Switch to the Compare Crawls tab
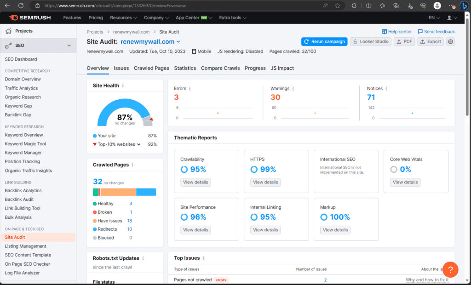471x285 pixels. pyautogui.click(x=220, y=68)
